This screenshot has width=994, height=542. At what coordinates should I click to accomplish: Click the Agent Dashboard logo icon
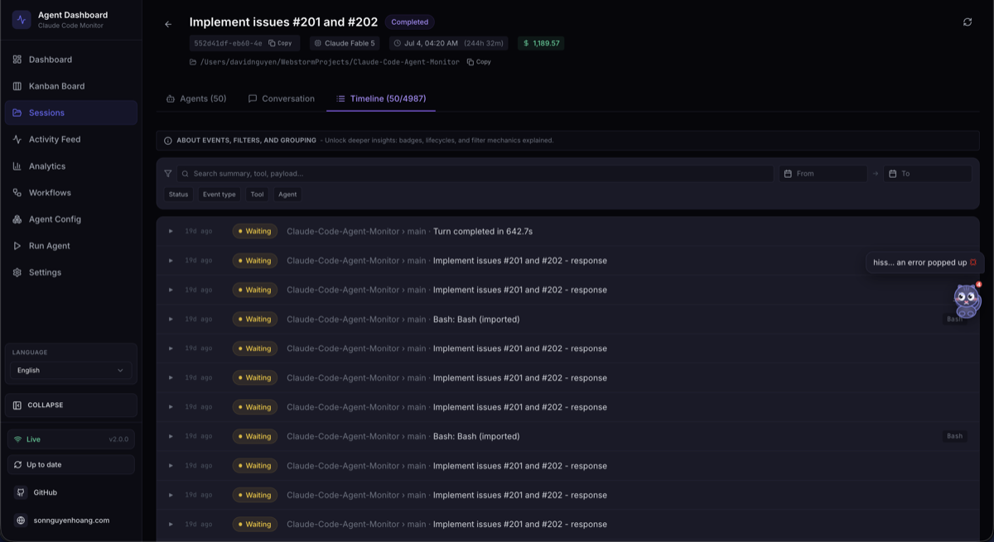coord(22,19)
